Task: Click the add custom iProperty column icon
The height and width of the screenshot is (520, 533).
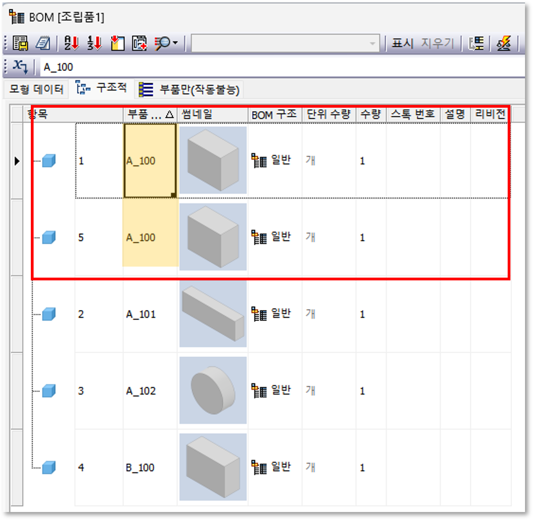Action: 140,43
